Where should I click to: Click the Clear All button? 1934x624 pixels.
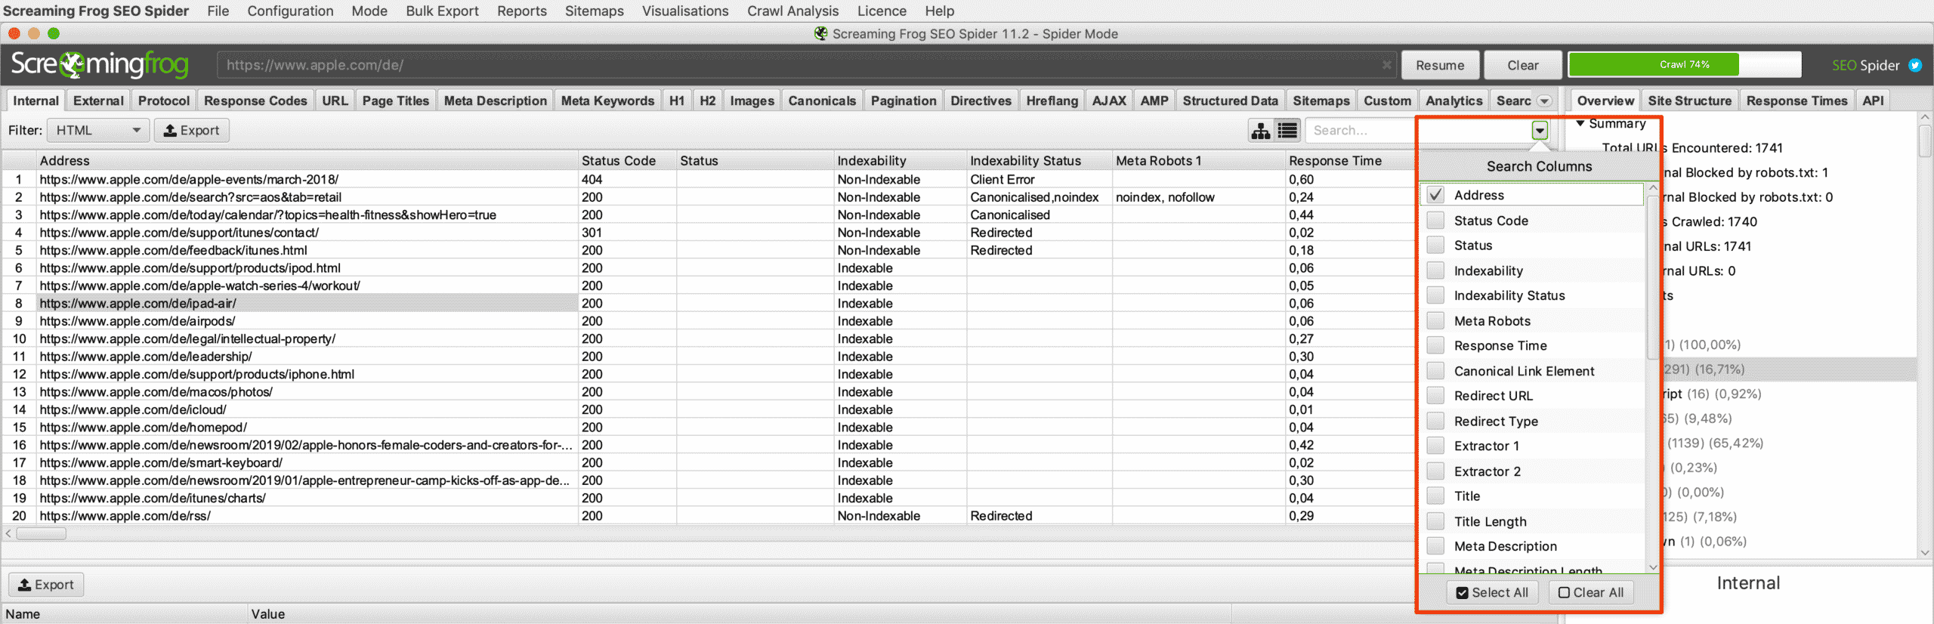coord(1591,592)
